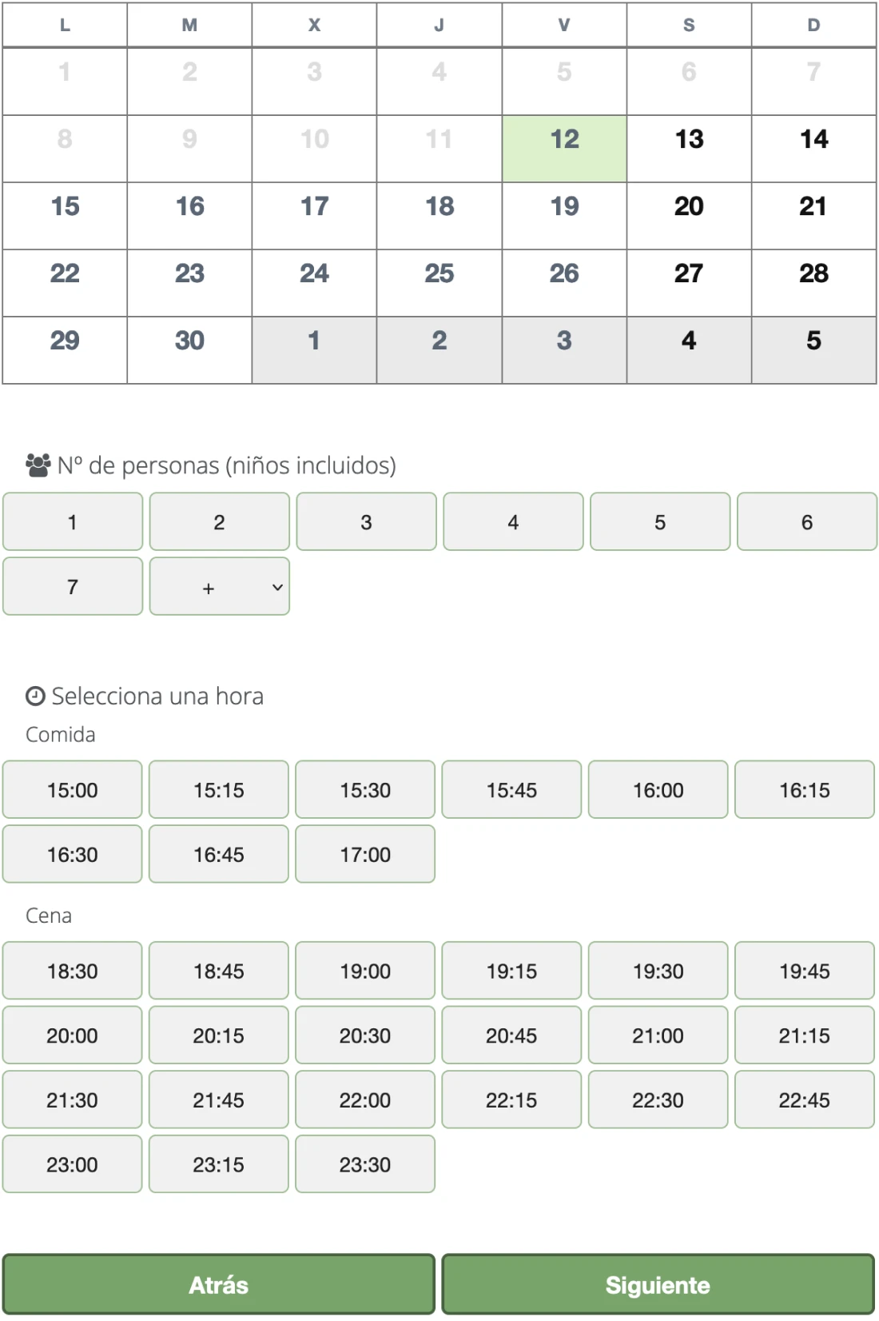Click the group-of-people icon

click(38, 465)
